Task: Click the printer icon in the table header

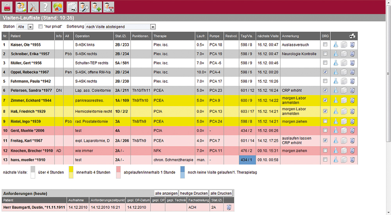Action: [x=352, y=36]
